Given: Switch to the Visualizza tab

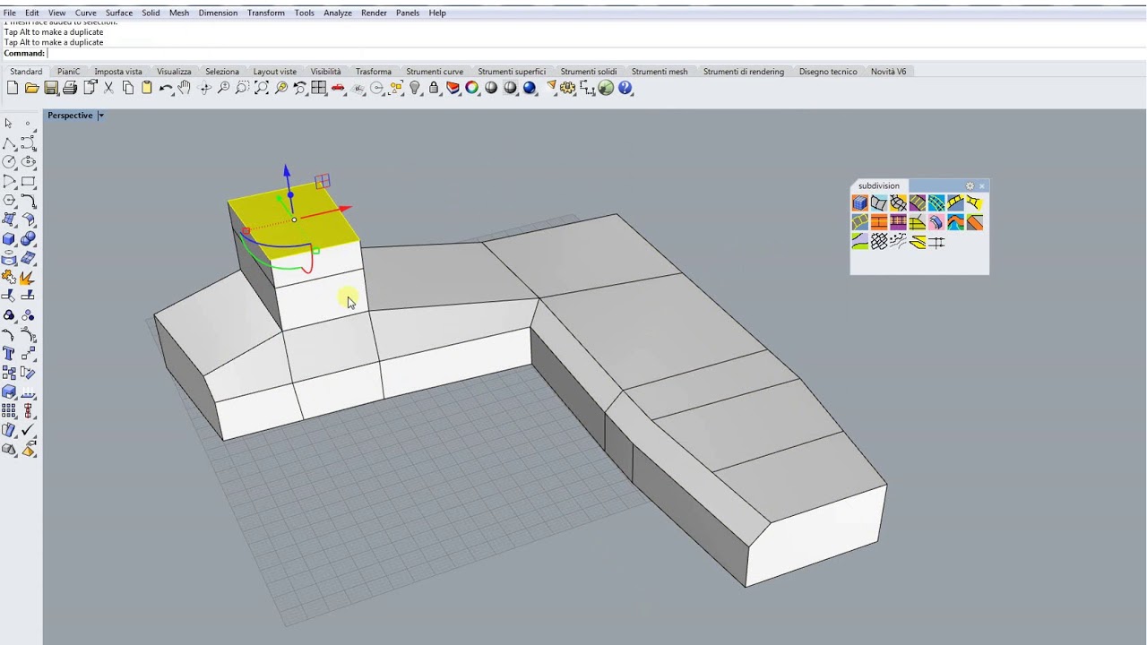Looking at the screenshot, I should click(x=174, y=72).
